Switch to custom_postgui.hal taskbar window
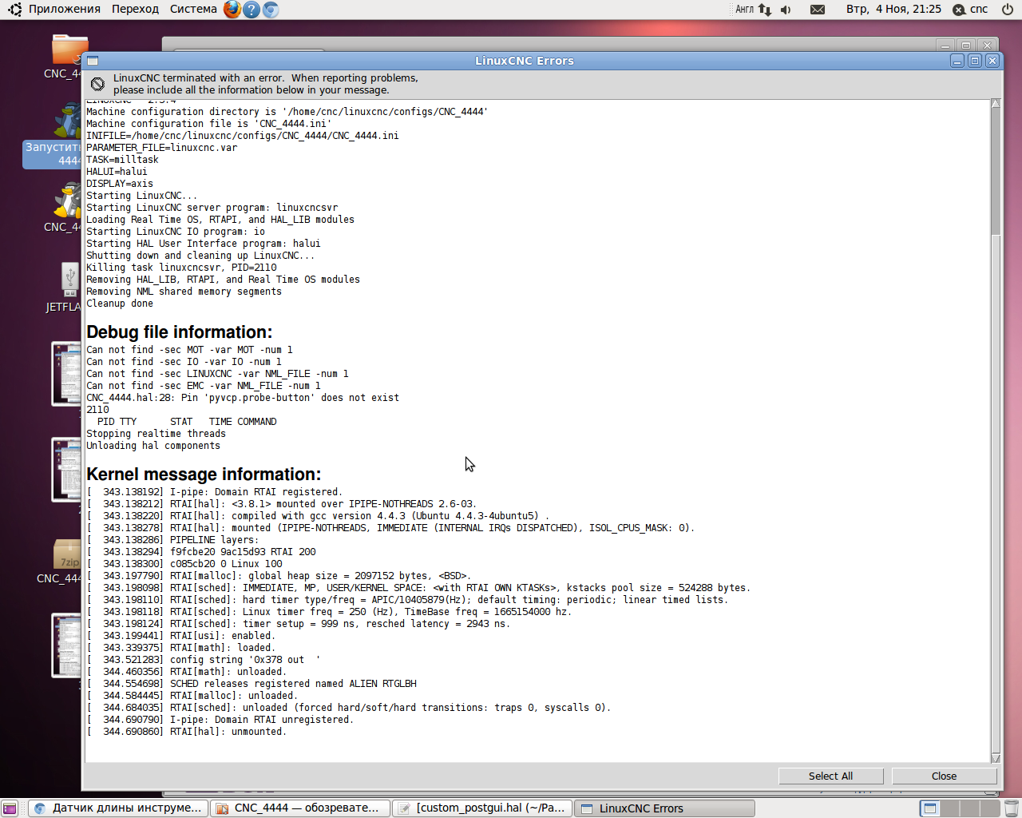1022x818 pixels. (x=482, y=808)
